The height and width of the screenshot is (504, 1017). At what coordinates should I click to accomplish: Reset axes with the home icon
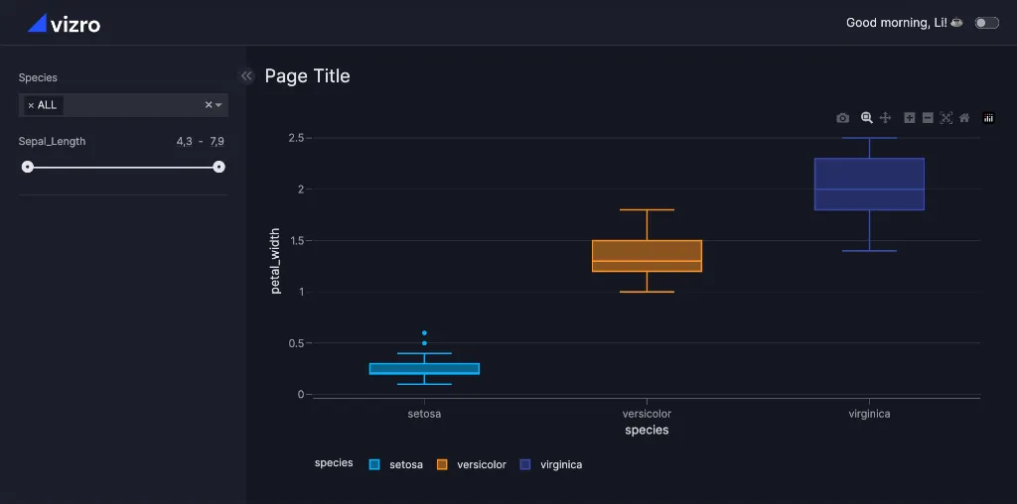coord(964,118)
